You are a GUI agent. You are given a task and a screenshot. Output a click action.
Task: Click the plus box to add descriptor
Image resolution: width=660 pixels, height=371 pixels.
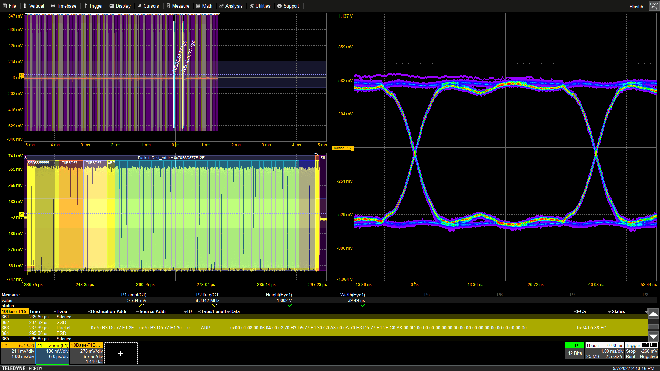[x=121, y=353]
